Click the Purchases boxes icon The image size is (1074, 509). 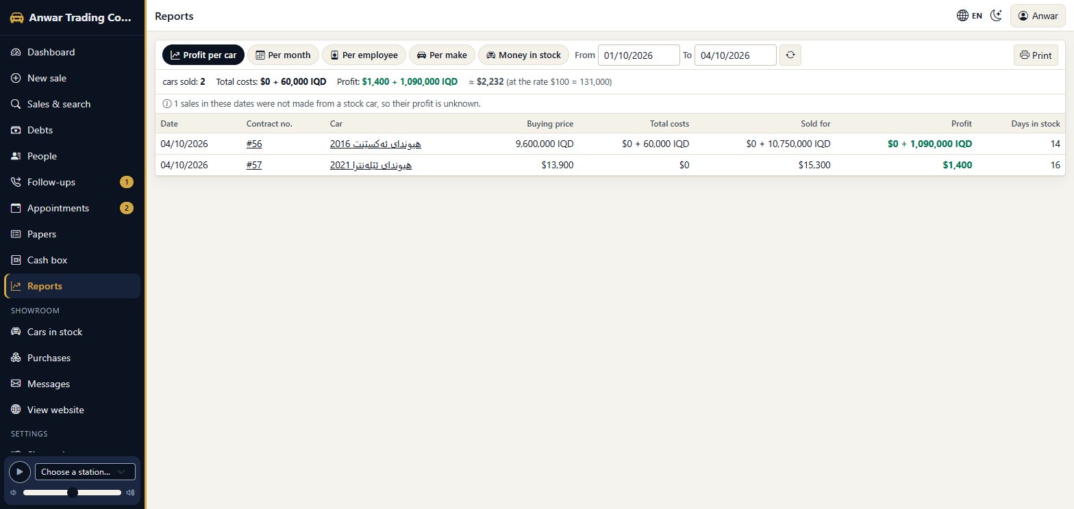pyautogui.click(x=16, y=358)
